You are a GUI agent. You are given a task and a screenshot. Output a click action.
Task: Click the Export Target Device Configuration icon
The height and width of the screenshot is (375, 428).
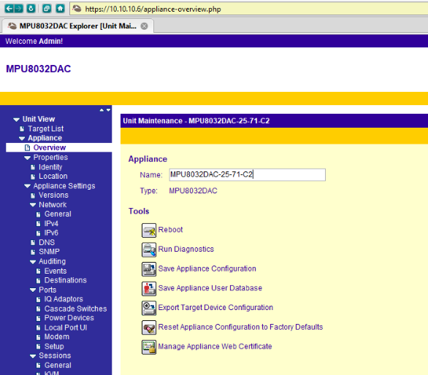tap(149, 308)
